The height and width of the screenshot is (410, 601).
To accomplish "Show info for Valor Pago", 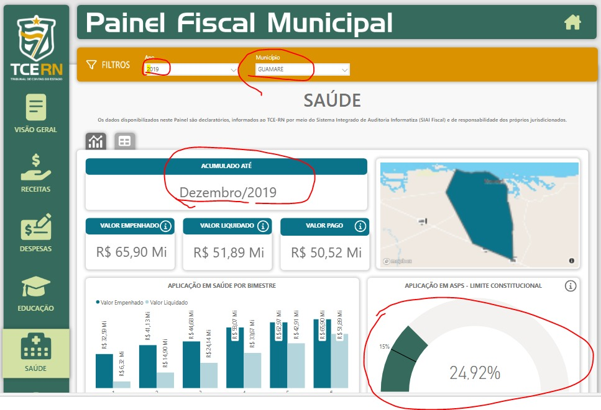I will point(360,226).
